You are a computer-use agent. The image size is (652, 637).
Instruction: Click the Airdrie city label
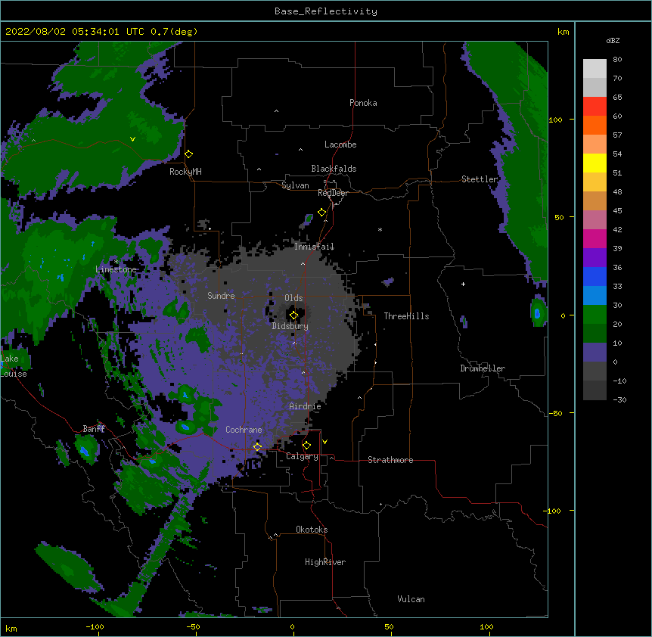(x=305, y=407)
